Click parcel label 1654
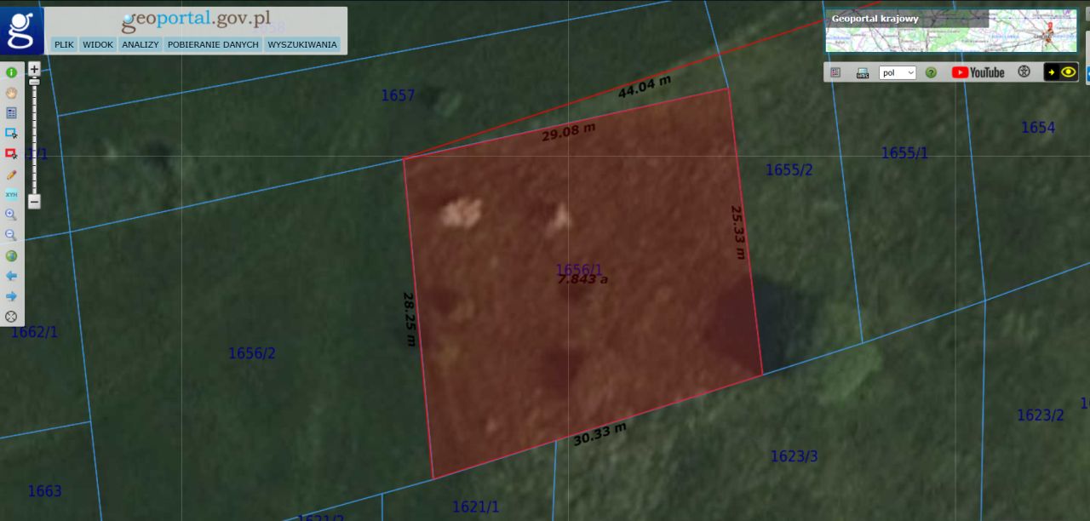1090x521 pixels. [1038, 128]
